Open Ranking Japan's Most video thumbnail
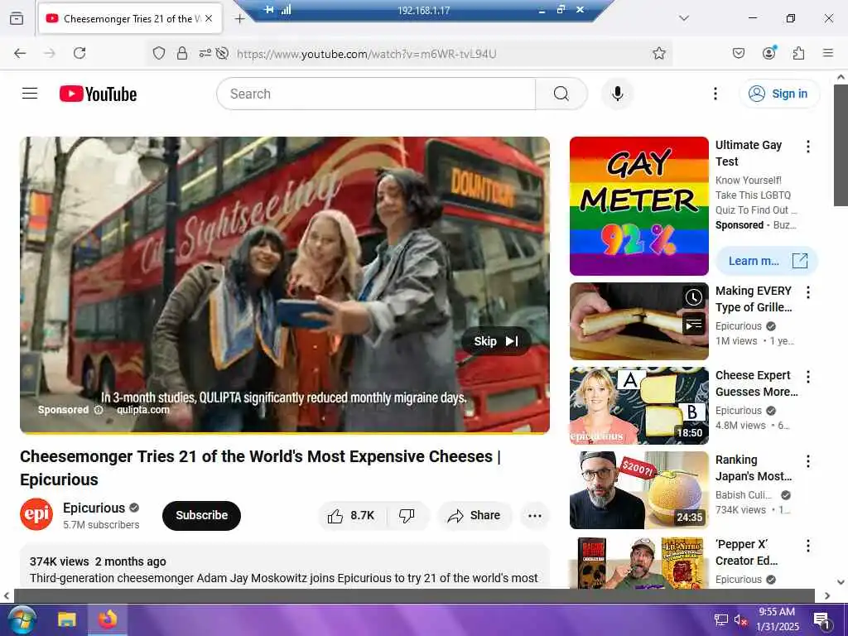Image resolution: width=848 pixels, height=636 pixels. 638,490
